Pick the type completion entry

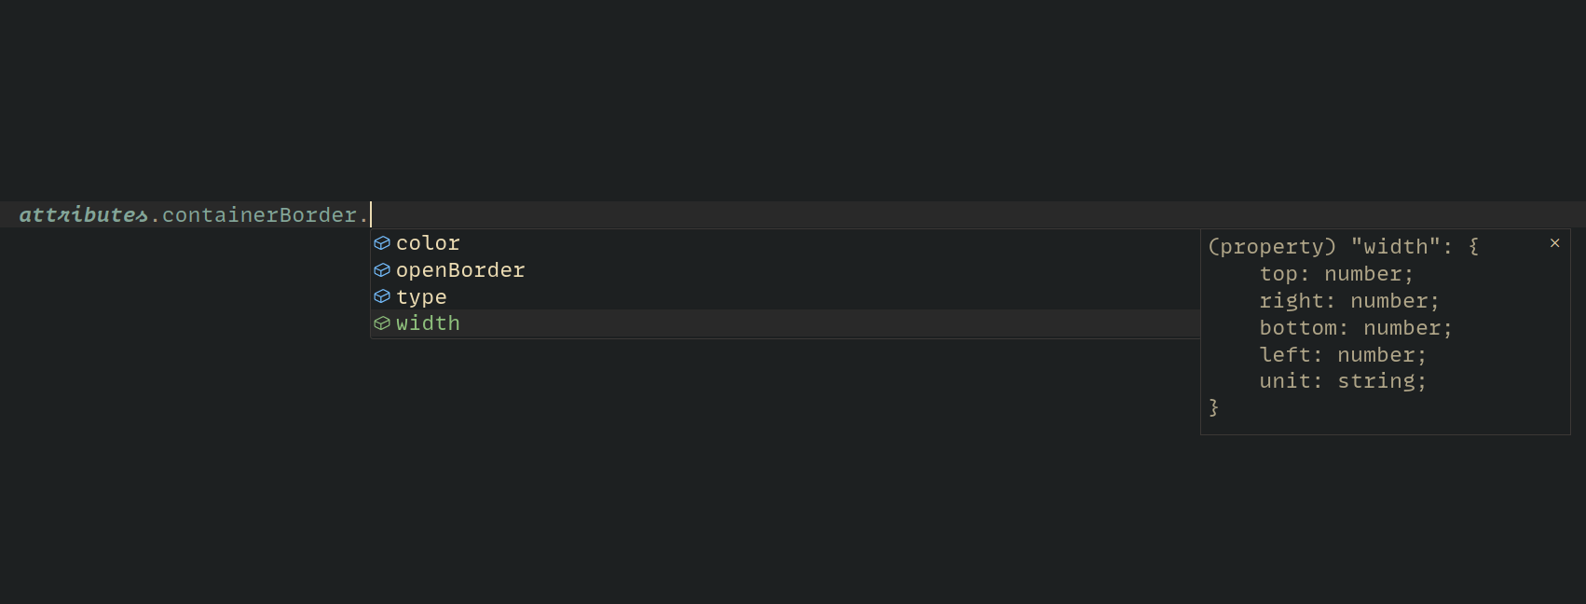[421, 297]
